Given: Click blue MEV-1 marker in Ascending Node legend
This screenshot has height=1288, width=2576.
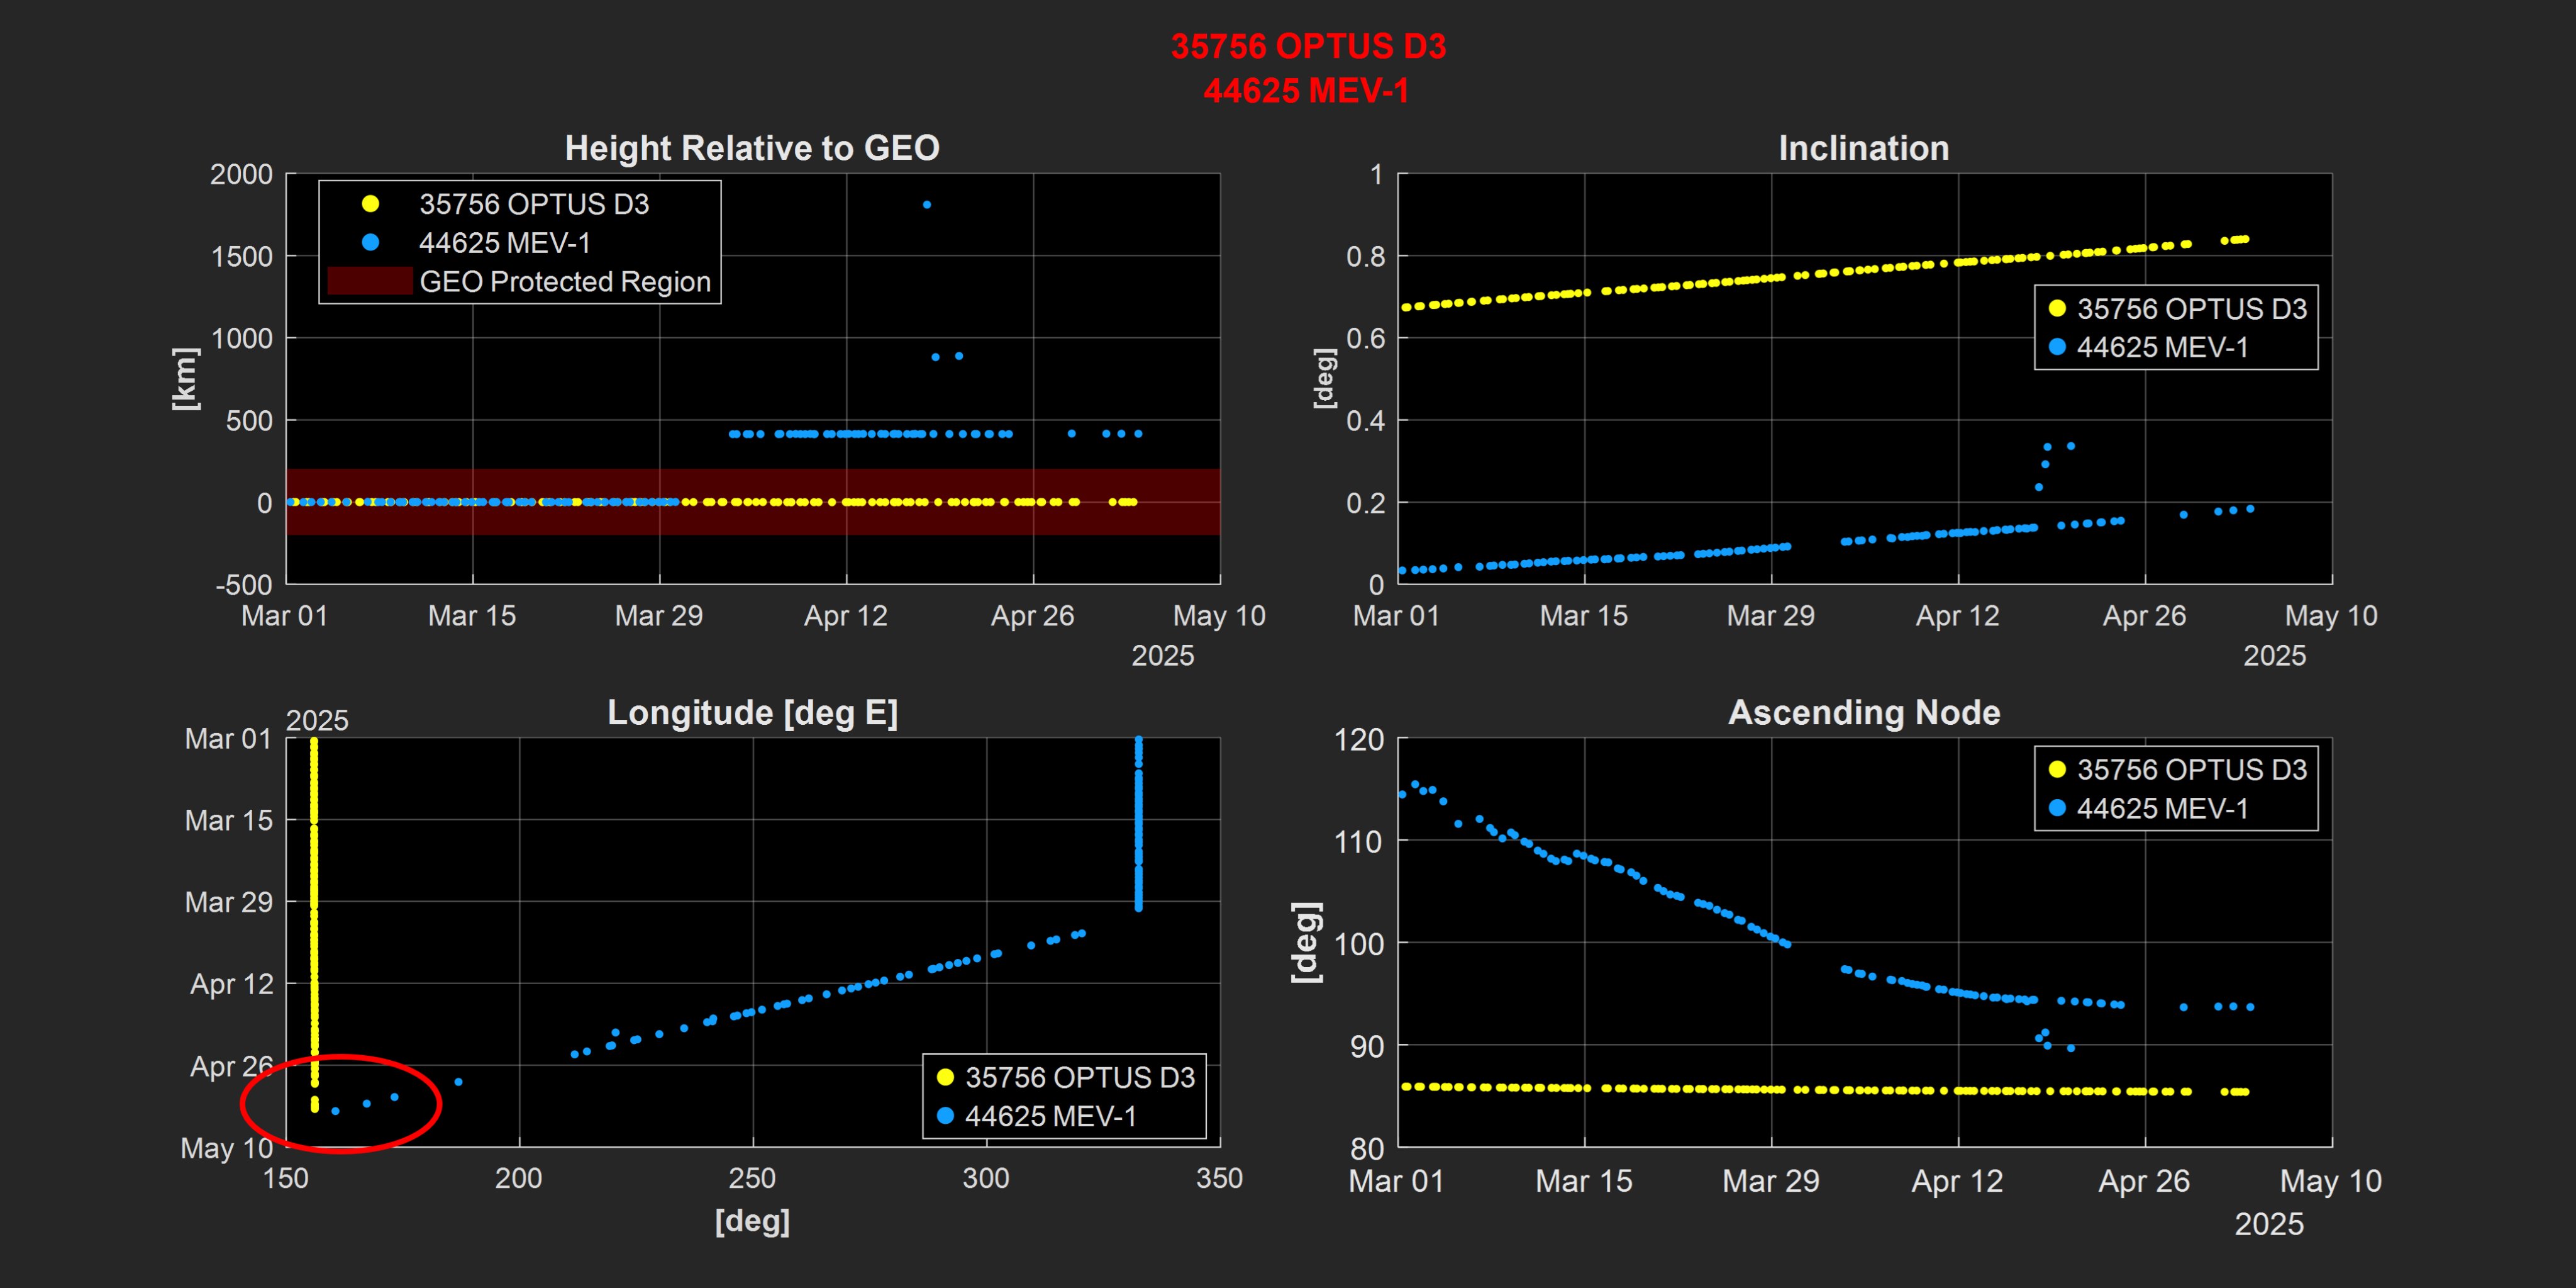Looking at the screenshot, I should pyautogui.click(x=2057, y=808).
